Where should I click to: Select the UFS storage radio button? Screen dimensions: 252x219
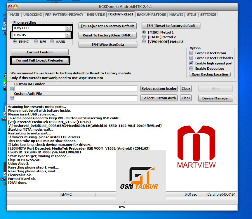coord(36,41)
